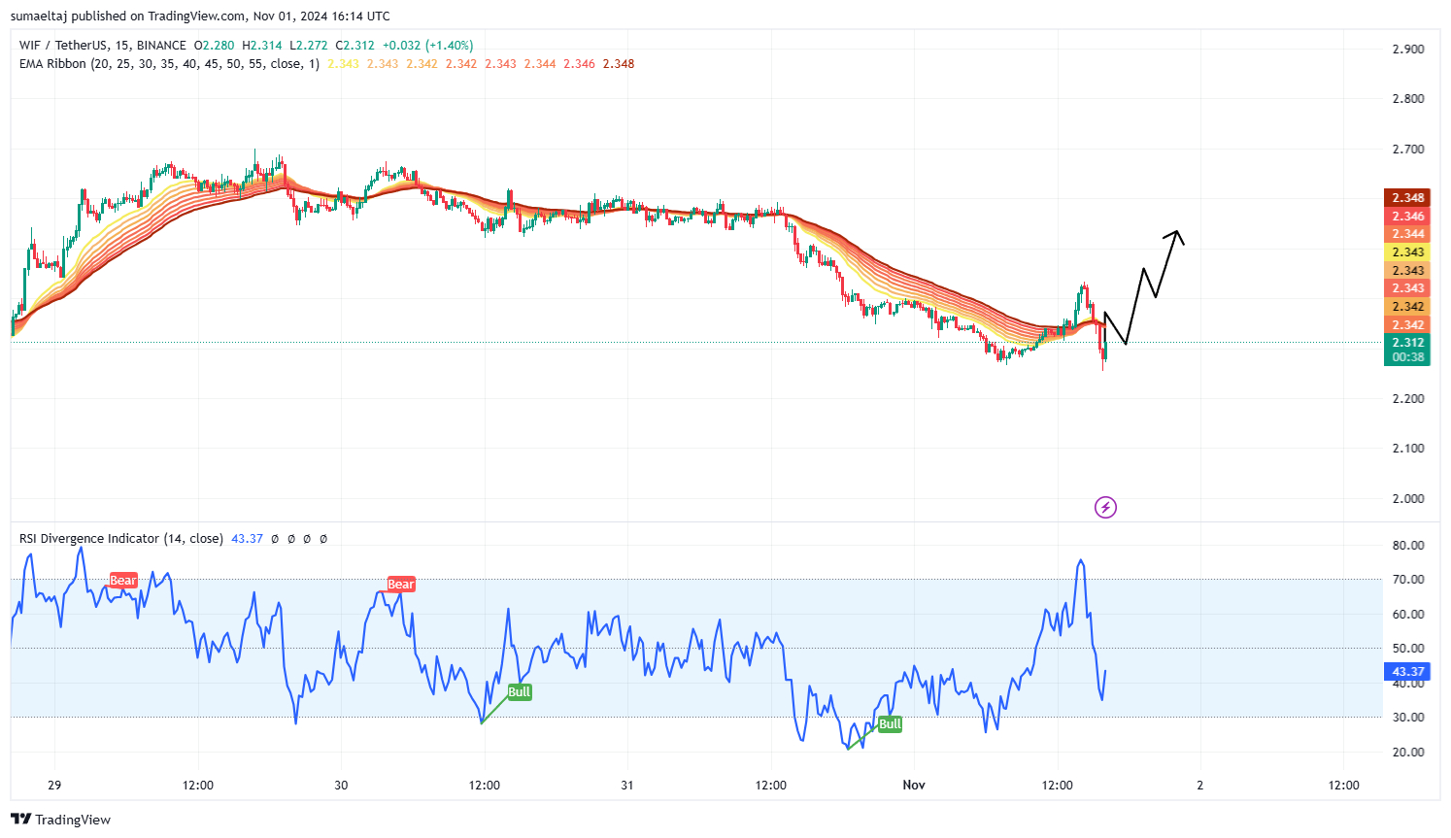This screenshot has width=1451, height=838.
Task: Click the 2.800 price axis label
Action: (x=1408, y=99)
